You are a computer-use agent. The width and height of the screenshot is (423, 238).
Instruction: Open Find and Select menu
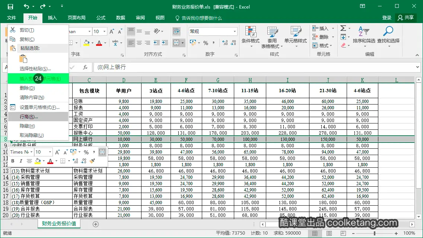tap(388, 37)
